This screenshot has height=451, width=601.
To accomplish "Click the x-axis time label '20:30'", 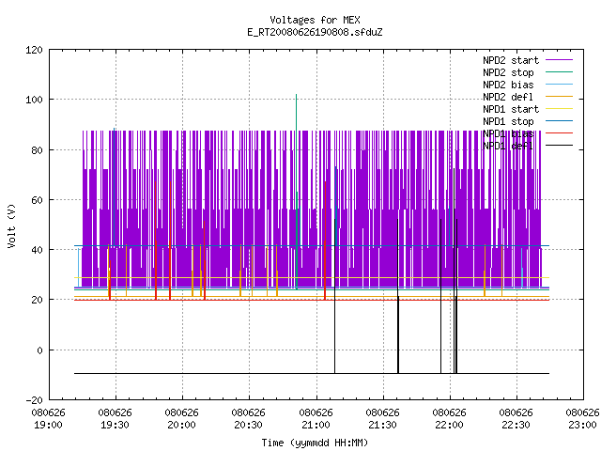I will coord(248,426).
